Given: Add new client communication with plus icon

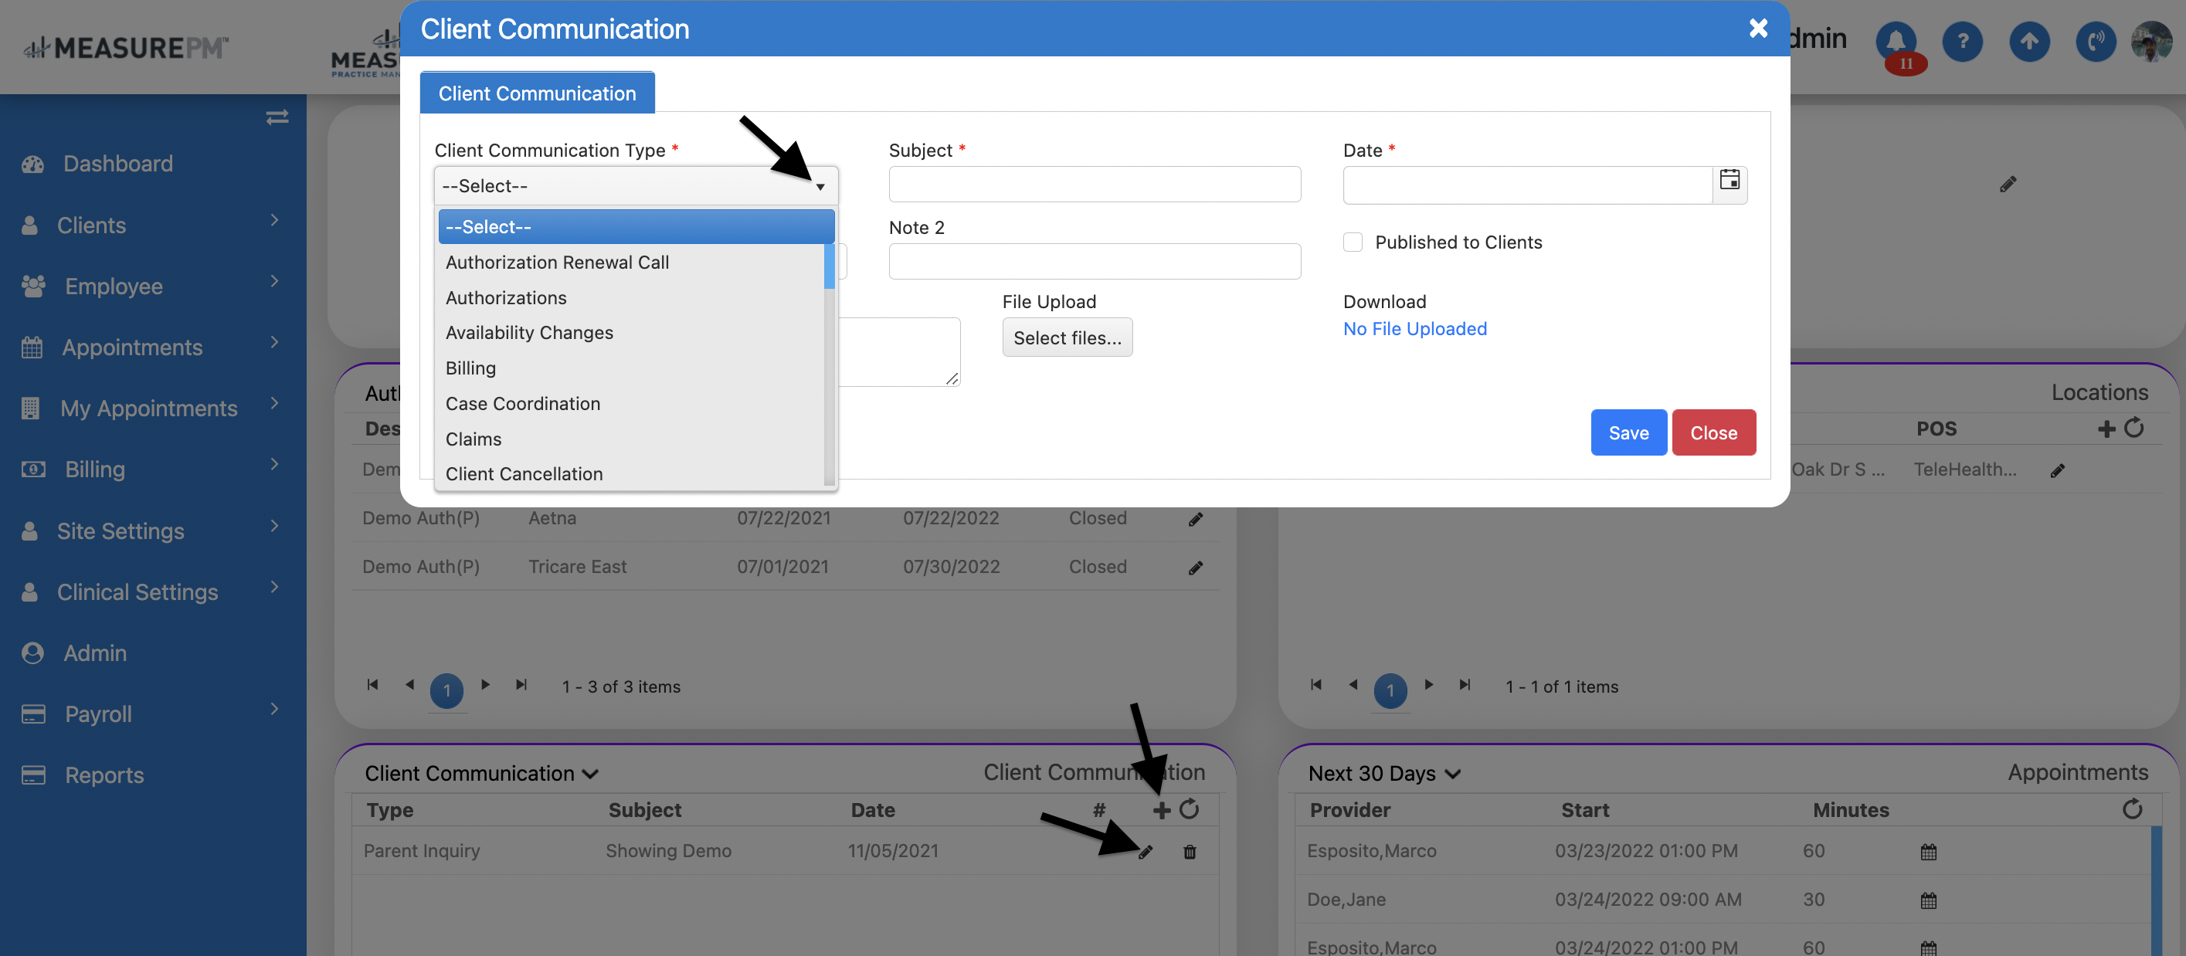Looking at the screenshot, I should tap(1161, 810).
